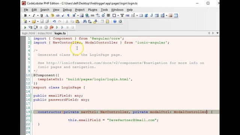Click the font 'A' toolbar icon
This screenshot has width=240, height=135.
click(x=47, y=15)
